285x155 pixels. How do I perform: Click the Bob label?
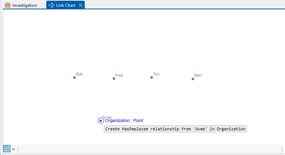click(79, 74)
